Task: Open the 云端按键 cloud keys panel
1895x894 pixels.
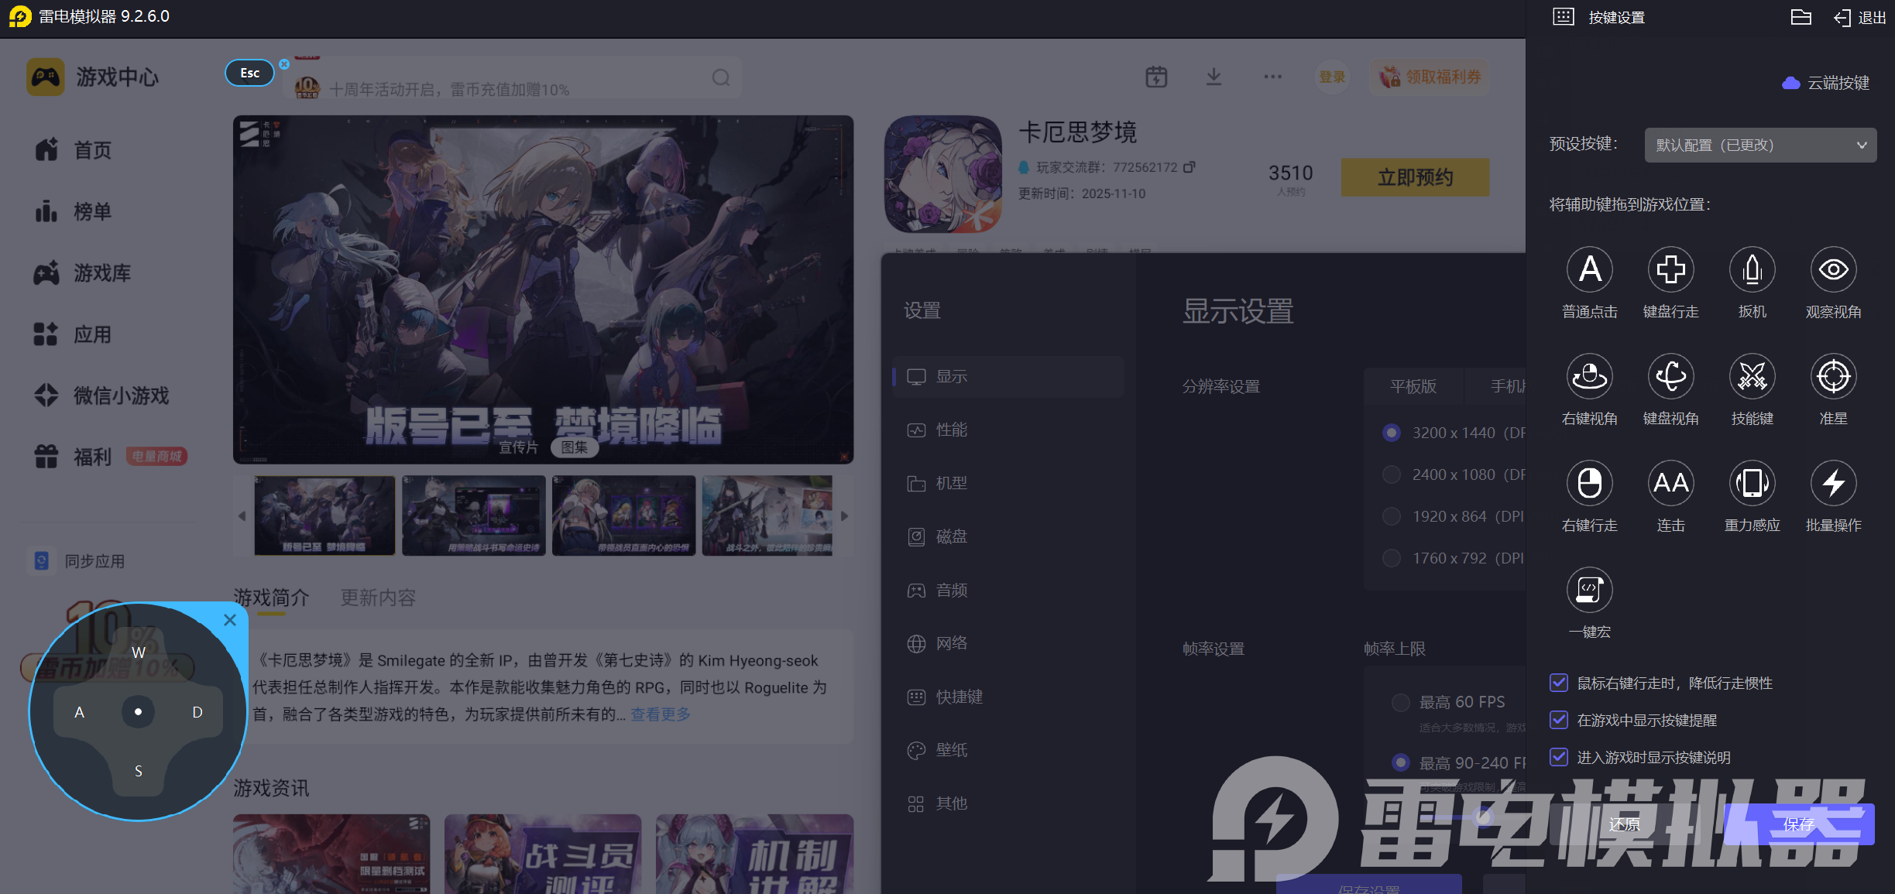Action: (1826, 83)
